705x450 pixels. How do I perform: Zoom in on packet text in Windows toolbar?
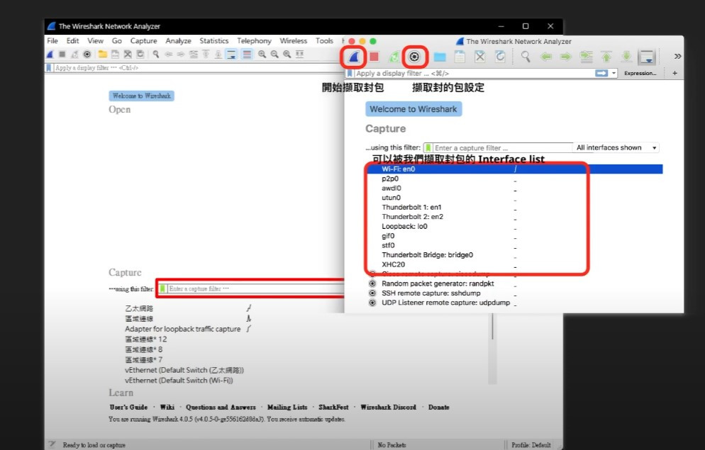tap(262, 55)
